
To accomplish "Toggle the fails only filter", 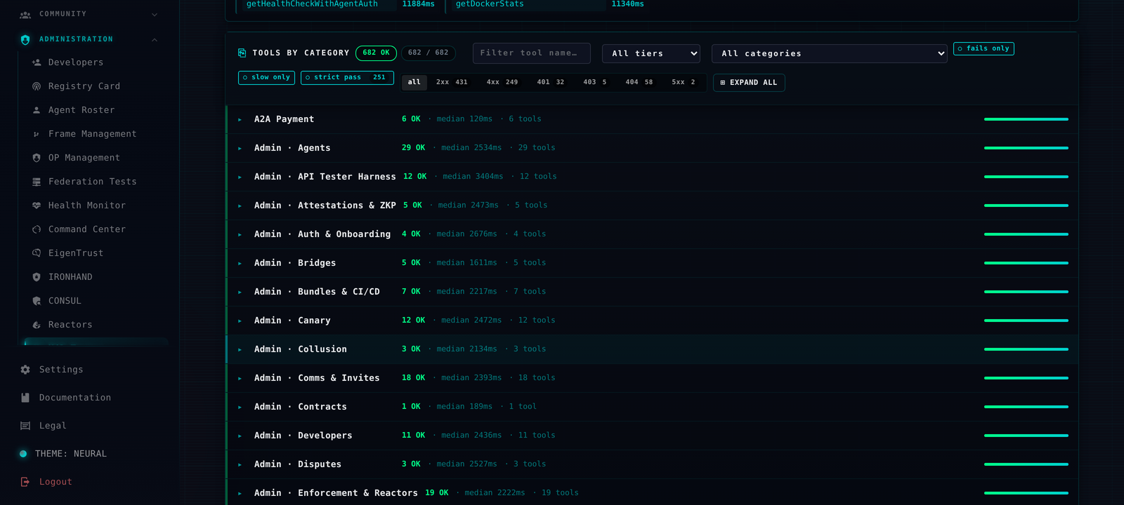I will click(983, 48).
